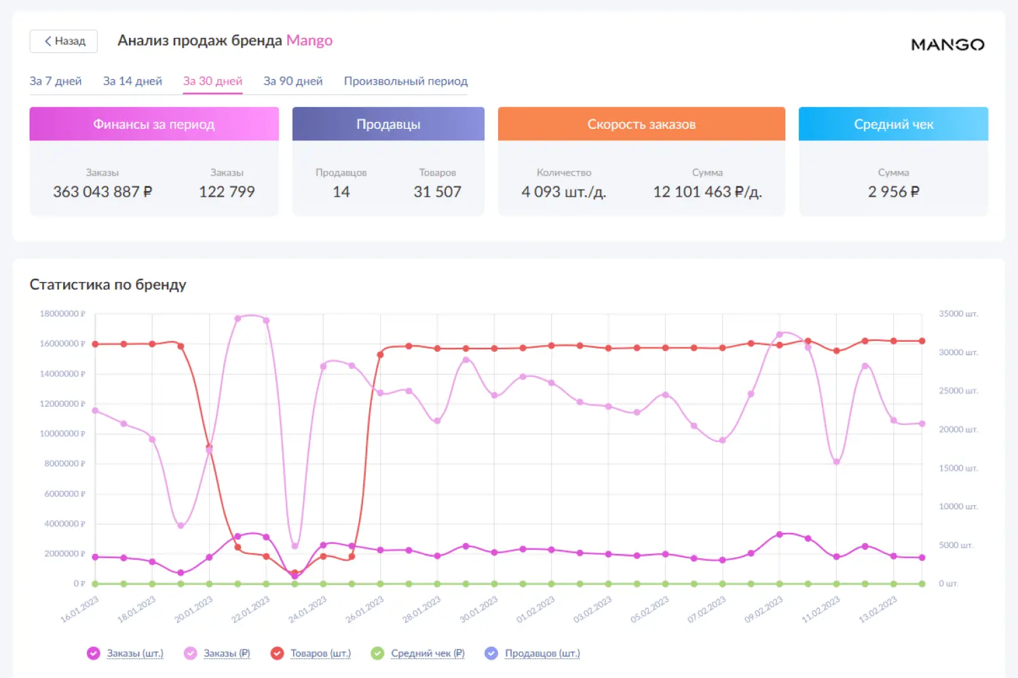Toggle the Продавцов (шт.) legend checkbox
This screenshot has height=678, width=1018.
pyautogui.click(x=491, y=653)
